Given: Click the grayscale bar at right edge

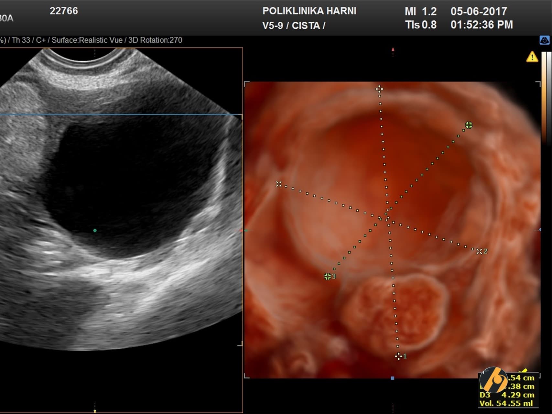Looking at the screenshot, I should point(549,97).
